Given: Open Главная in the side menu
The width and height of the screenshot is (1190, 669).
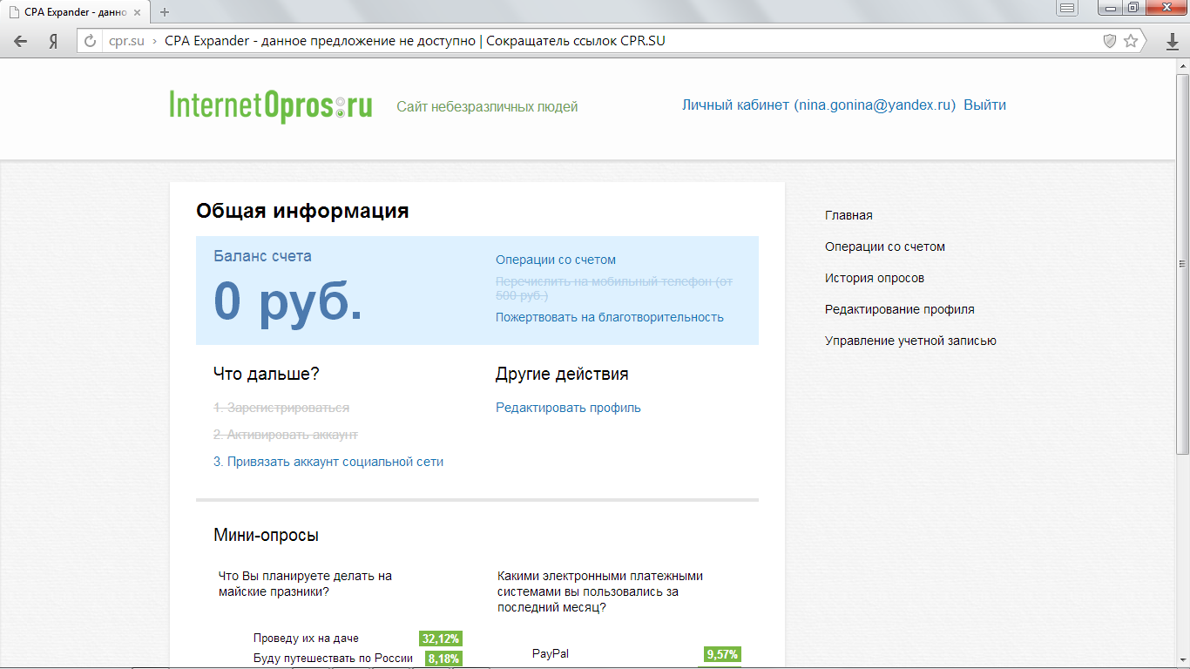Looking at the screenshot, I should pyautogui.click(x=849, y=215).
